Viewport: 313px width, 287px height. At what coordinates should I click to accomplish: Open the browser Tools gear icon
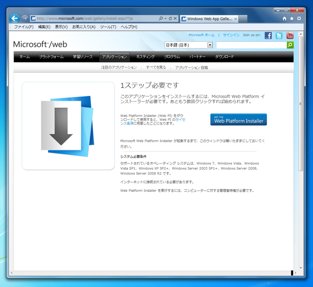pos(299,19)
